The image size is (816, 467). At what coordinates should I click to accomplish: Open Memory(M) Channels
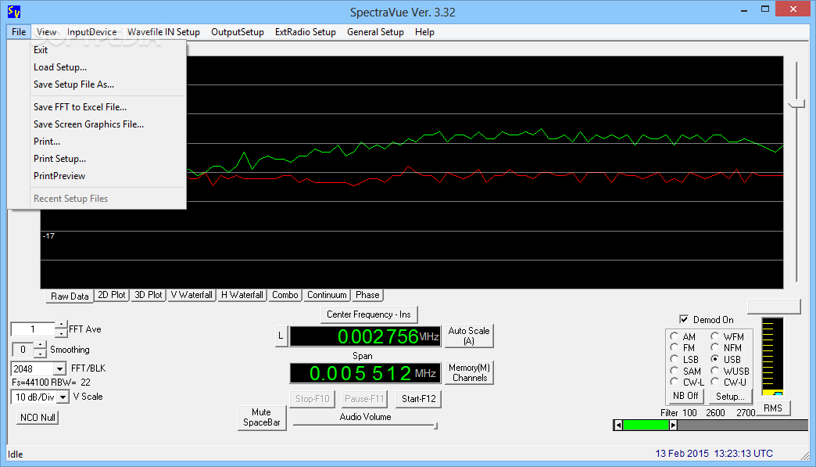tap(469, 373)
